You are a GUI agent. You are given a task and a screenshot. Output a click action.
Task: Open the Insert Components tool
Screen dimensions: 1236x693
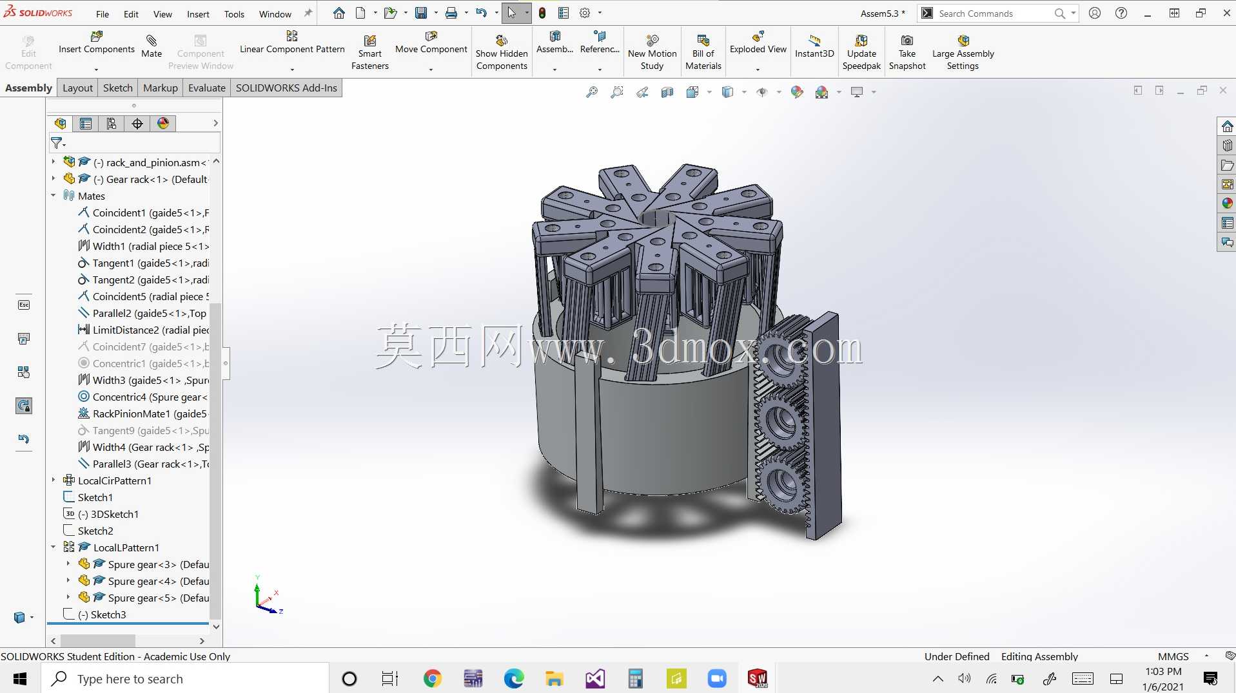click(97, 43)
